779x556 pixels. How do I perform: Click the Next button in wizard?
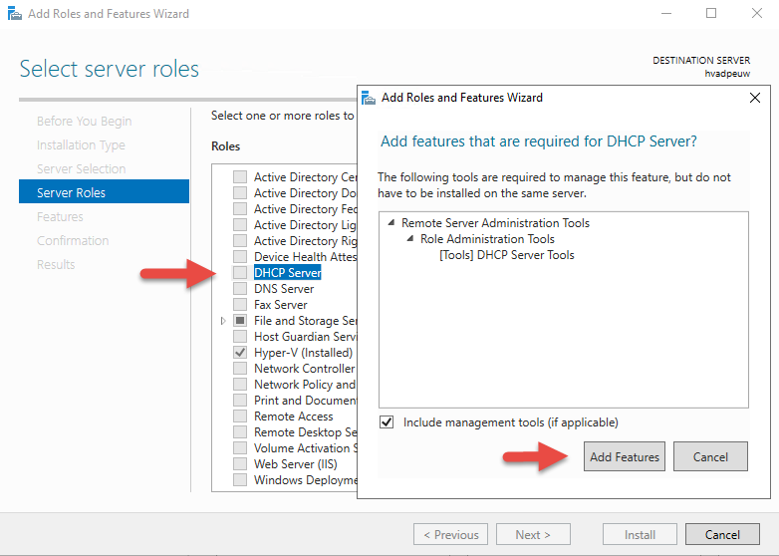coord(533,535)
